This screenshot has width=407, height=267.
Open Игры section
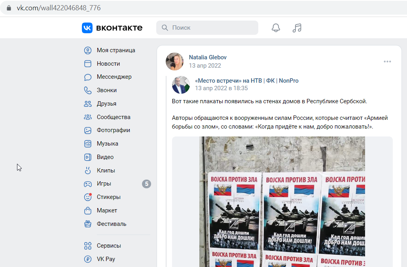[104, 184]
